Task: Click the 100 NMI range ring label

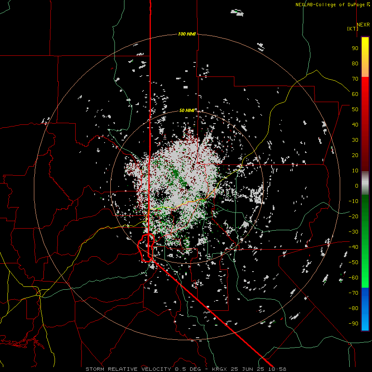Action: point(187,34)
